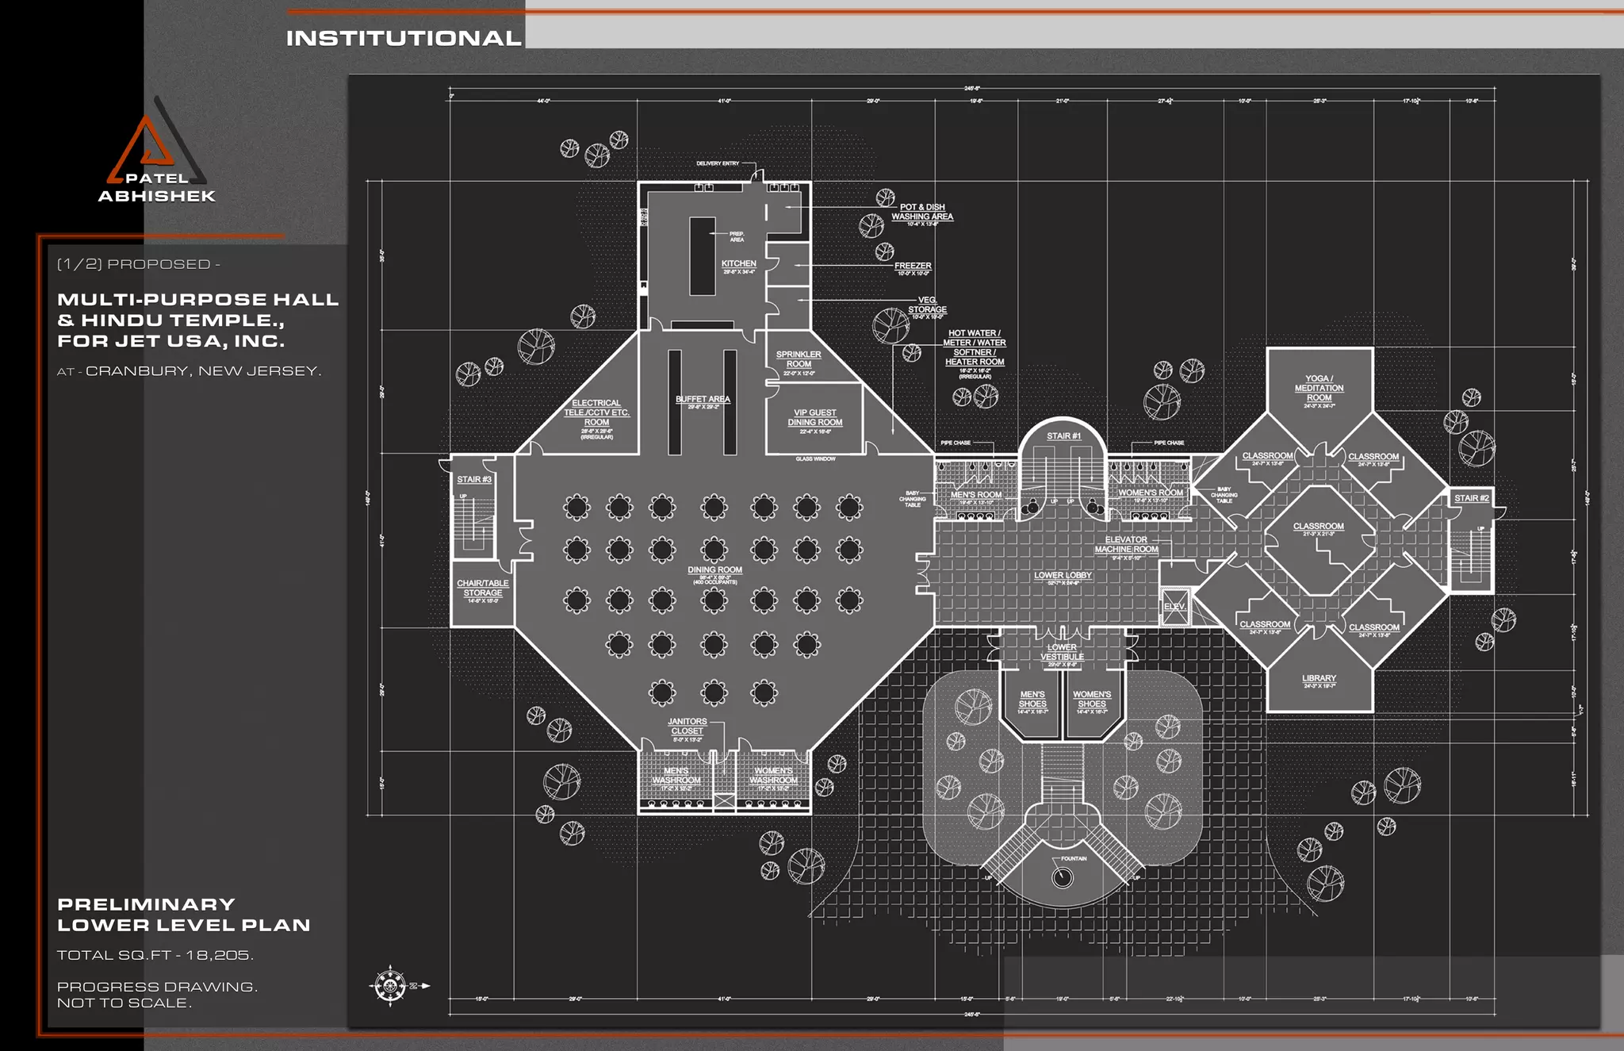Click the Preliminary Lower Level Plan heading
This screenshot has height=1051, width=1624.
(x=184, y=915)
